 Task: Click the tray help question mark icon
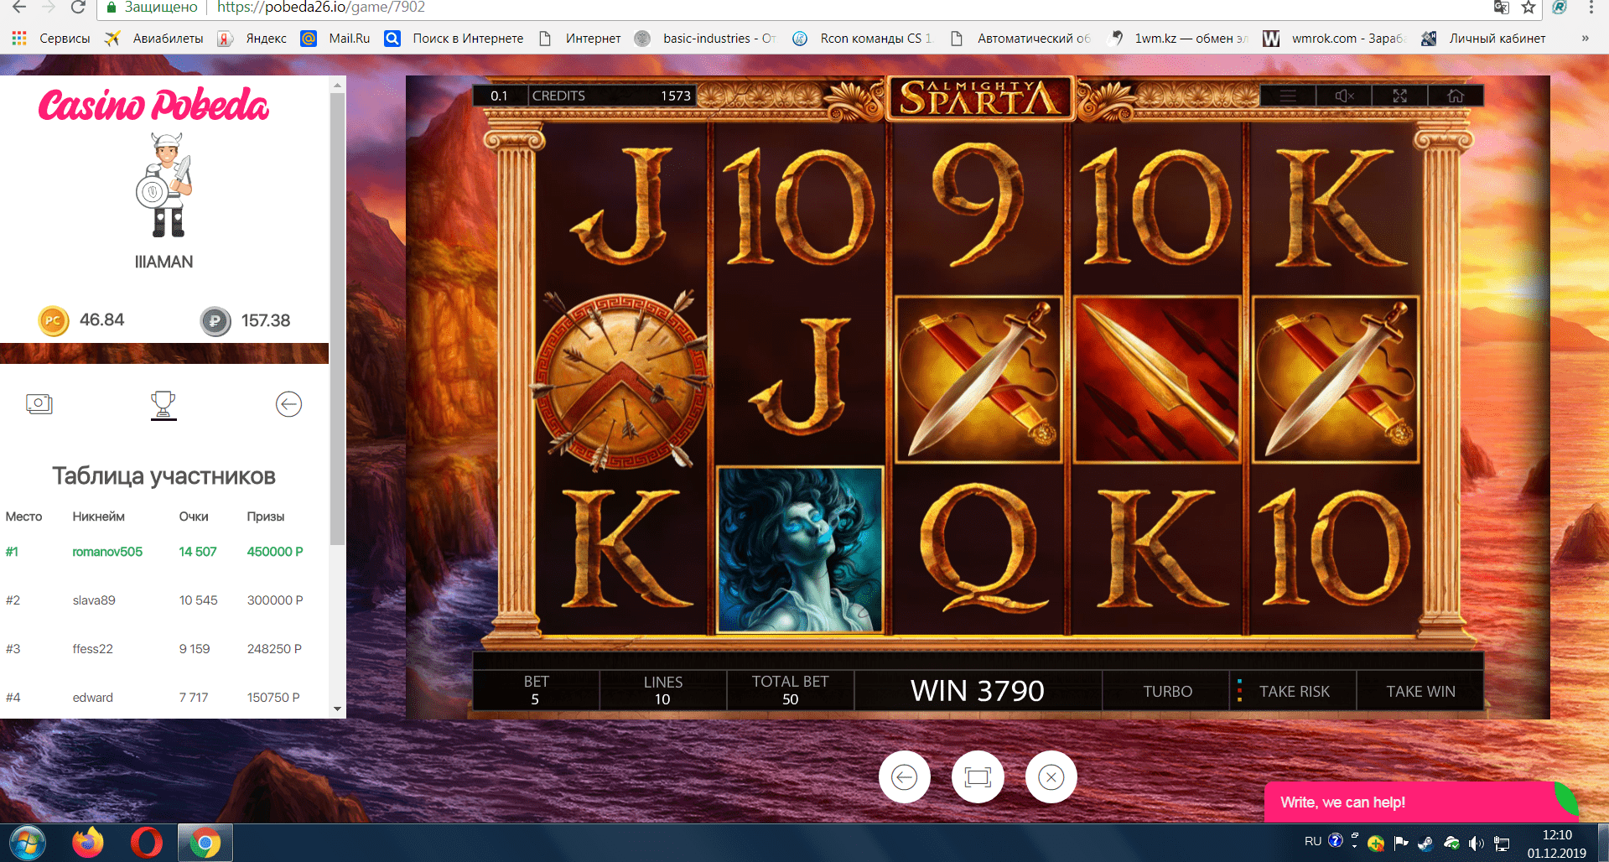coord(1336,840)
